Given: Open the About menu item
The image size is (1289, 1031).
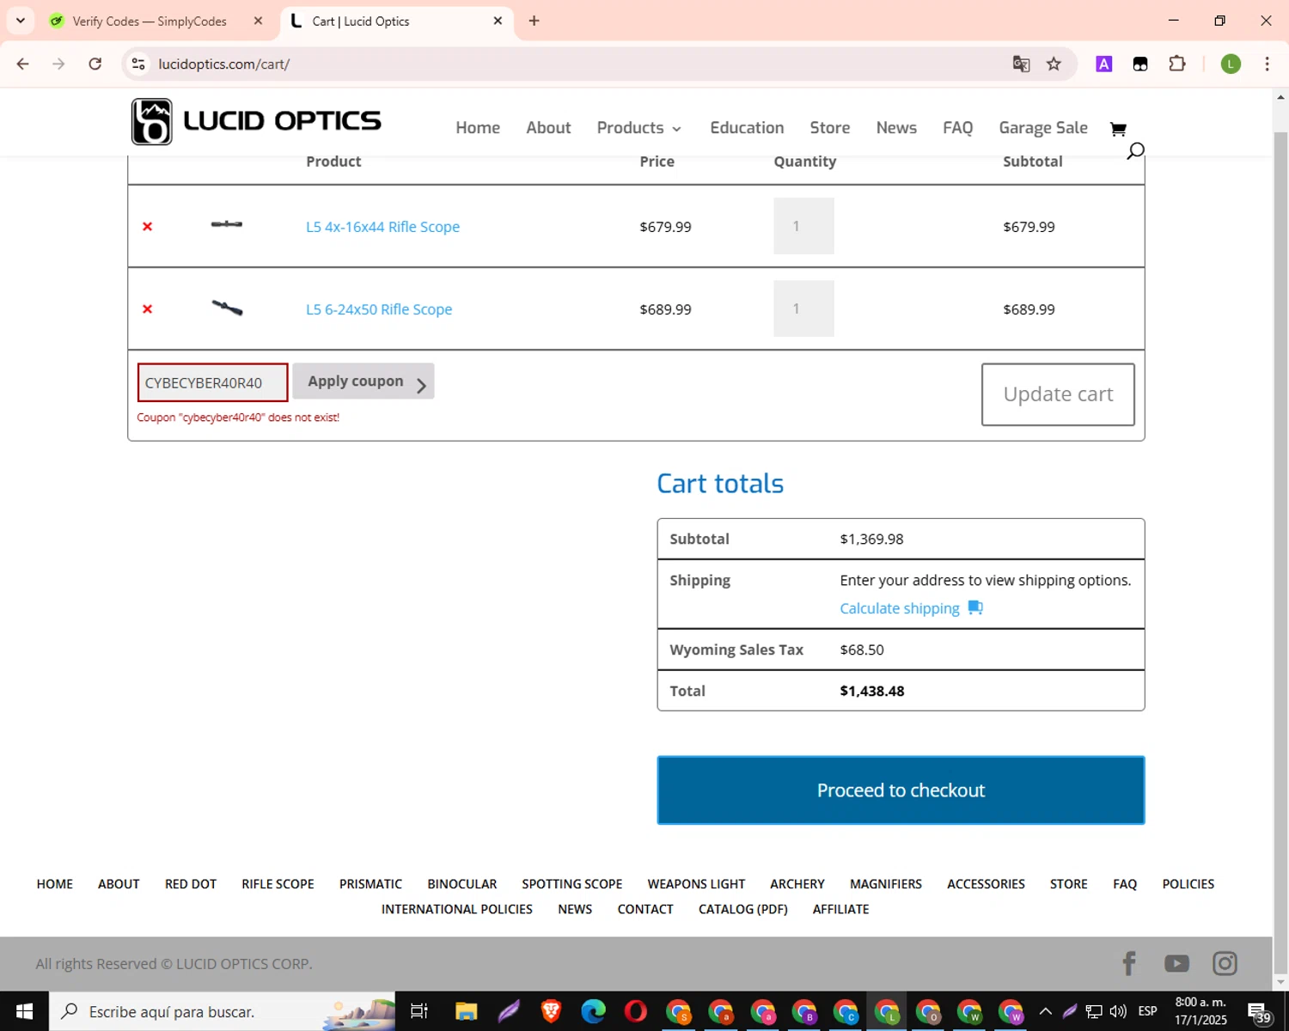Looking at the screenshot, I should [548, 128].
